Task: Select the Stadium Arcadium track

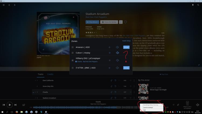Action: click(x=49, y=98)
